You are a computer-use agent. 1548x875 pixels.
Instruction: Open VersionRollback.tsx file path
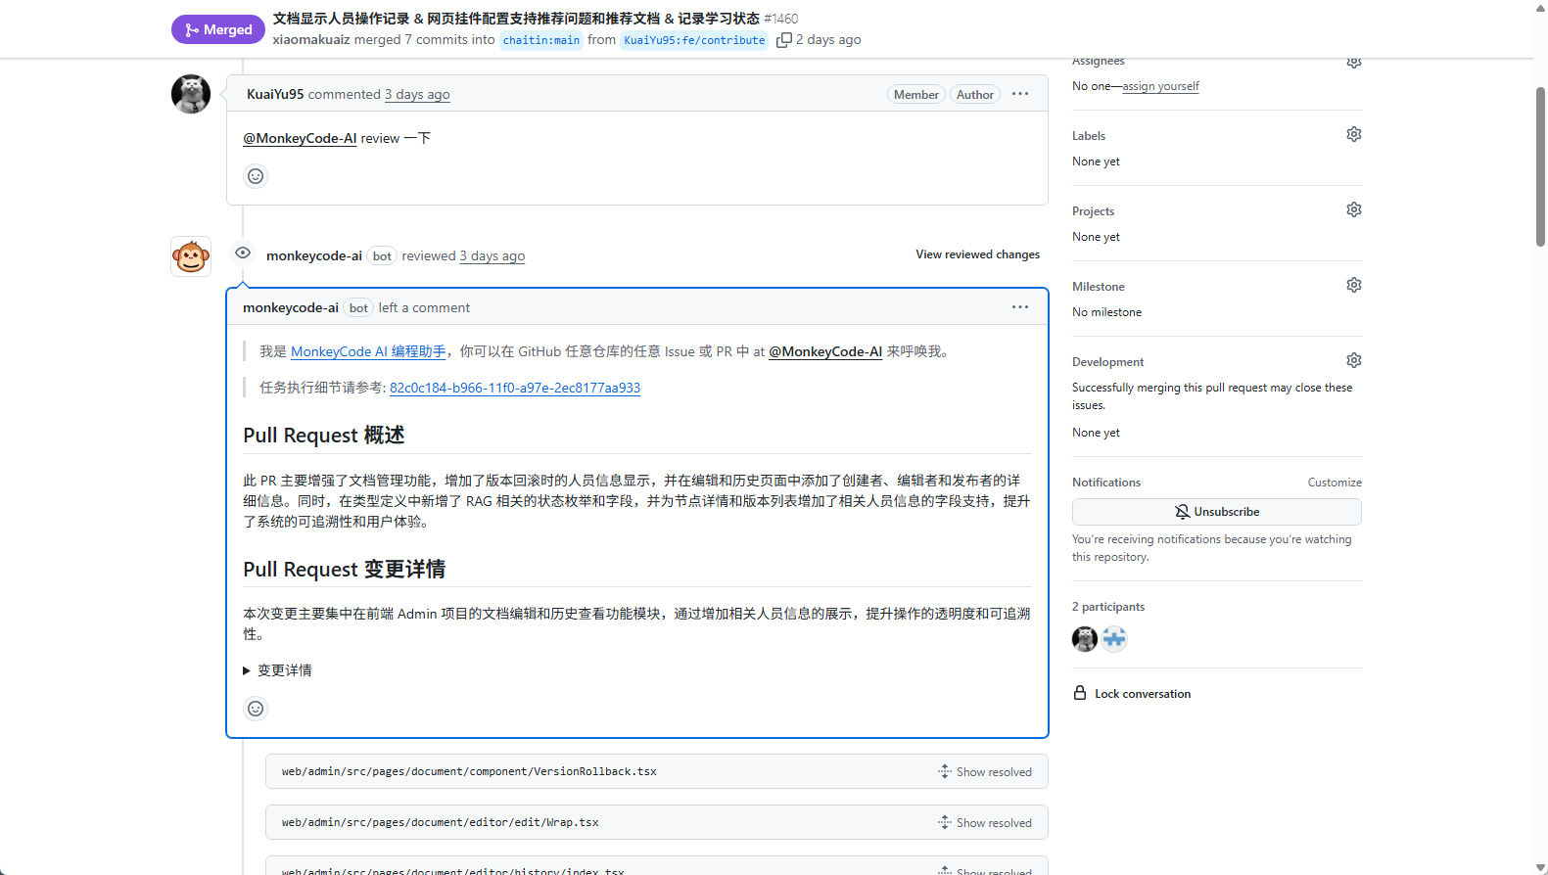pos(469,771)
